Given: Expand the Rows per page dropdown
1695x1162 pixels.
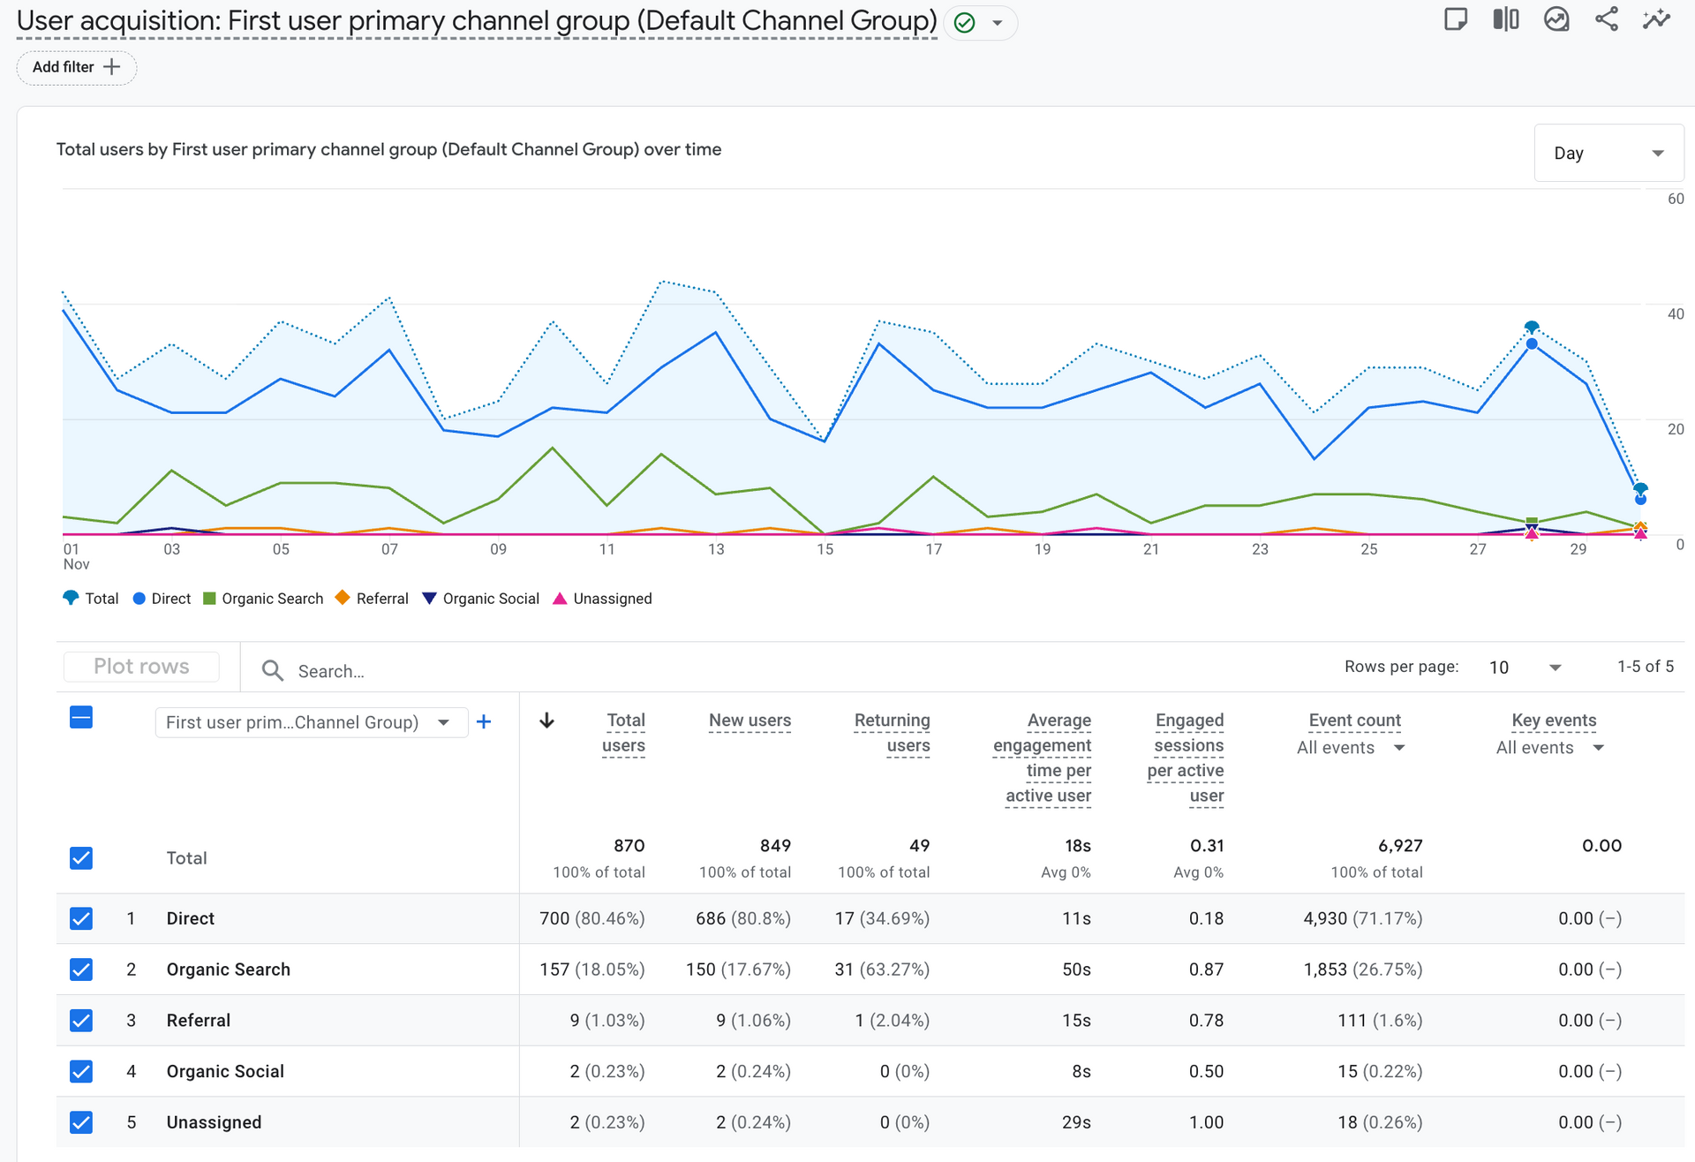Looking at the screenshot, I should pyautogui.click(x=1525, y=668).
